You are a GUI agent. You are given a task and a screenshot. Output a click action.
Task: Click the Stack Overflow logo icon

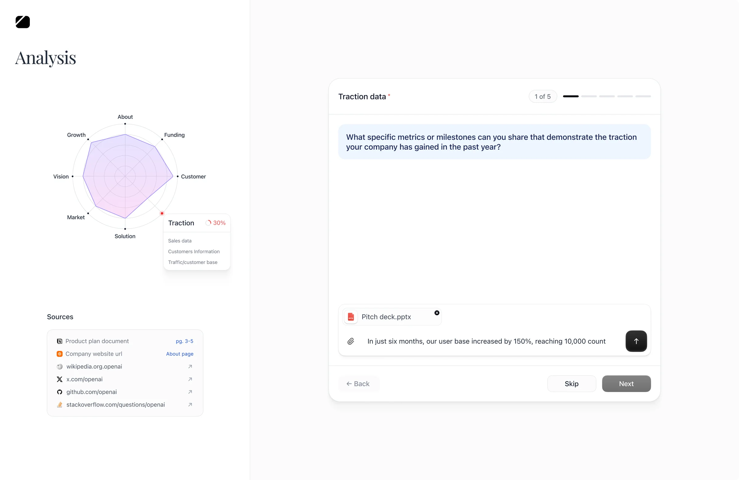[60, 405]
